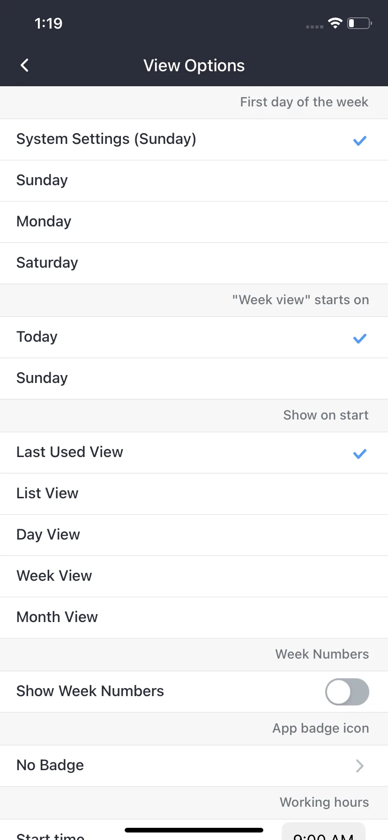Open the start time picker showing 9:00 AM
This screenshot has width=388, height=840.
pos(323,832)
